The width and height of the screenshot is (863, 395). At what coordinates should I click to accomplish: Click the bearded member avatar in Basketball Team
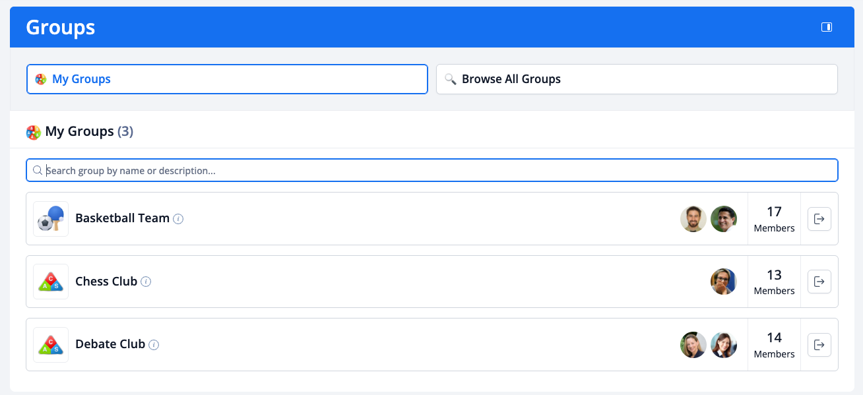click(x=693, y=219)
